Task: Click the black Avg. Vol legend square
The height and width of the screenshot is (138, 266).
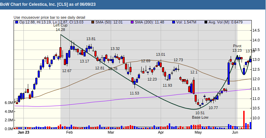Action: (206, 22)
